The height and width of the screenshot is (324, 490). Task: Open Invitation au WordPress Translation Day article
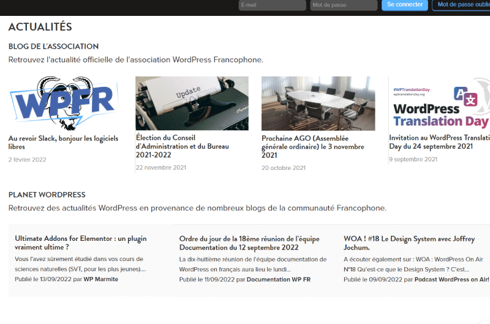point(439,142)
